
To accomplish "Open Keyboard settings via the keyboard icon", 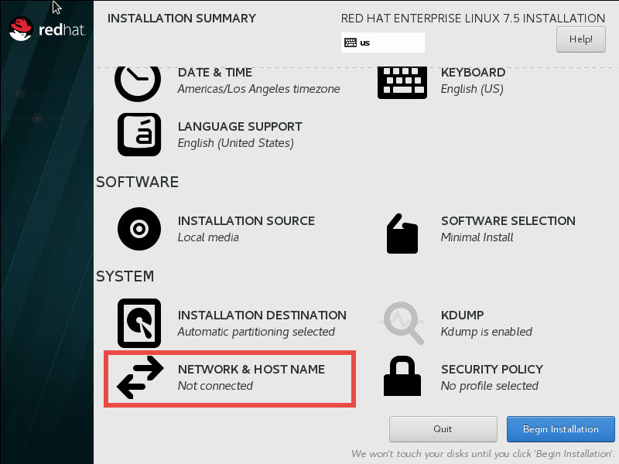I will click(x=402, y=80).
